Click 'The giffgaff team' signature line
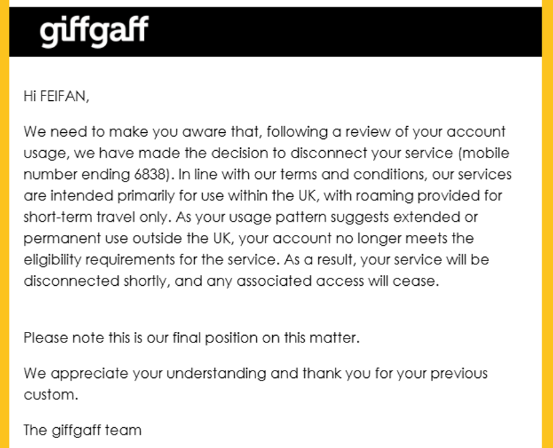The height and width of the screenshot is (448, 553). [x=83, y=431]
